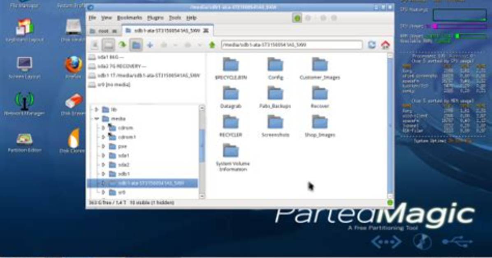
Task: Open the Bookmarks menu
Action: [130, 18]
